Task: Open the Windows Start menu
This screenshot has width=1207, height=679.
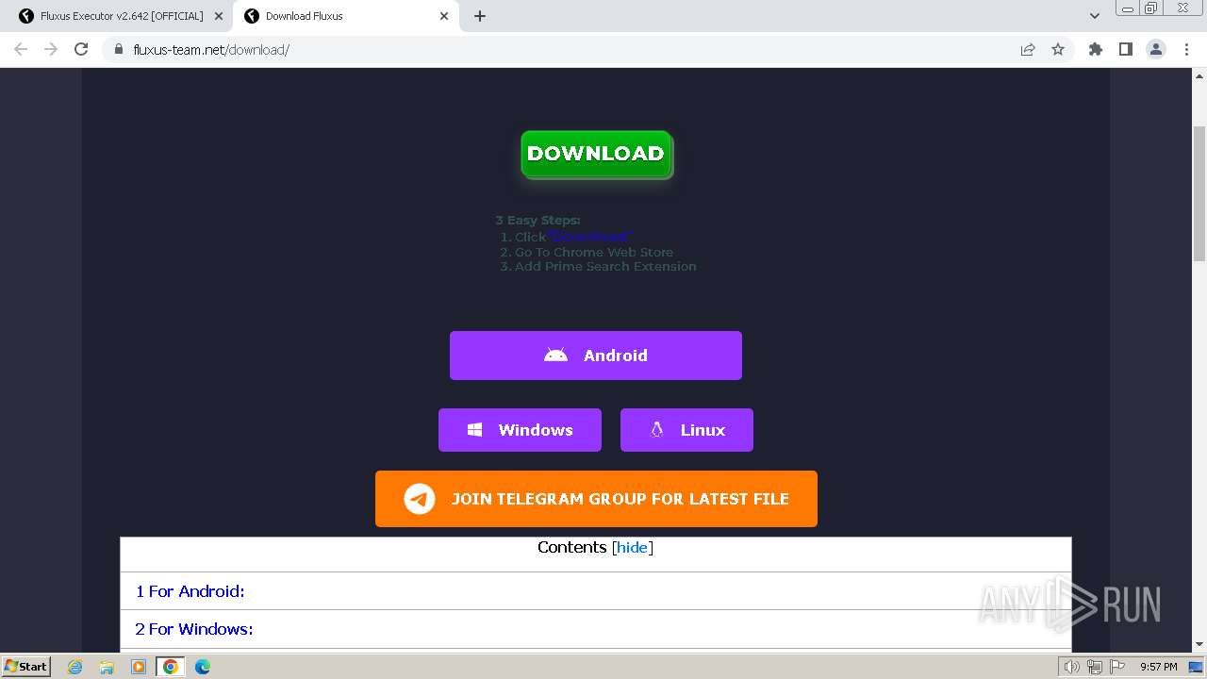Action: (26, 667)
